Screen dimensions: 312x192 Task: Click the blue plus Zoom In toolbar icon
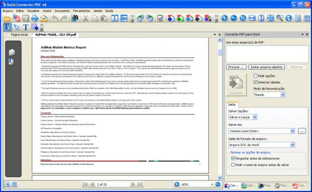(225, 18)
